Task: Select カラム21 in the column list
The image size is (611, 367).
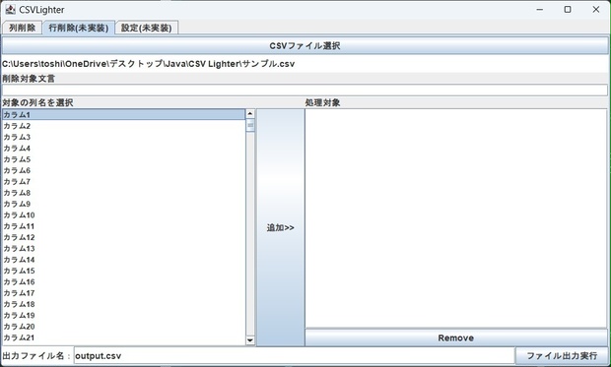Action: click(x=123, y=337)
